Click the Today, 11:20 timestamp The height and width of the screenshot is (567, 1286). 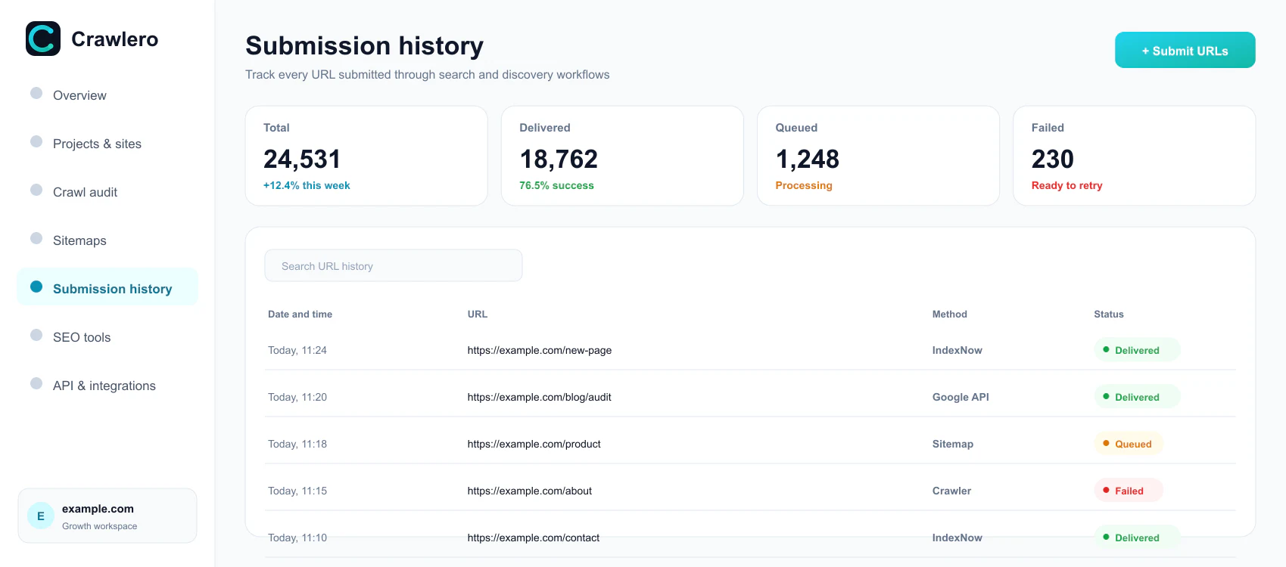(297, 397)
